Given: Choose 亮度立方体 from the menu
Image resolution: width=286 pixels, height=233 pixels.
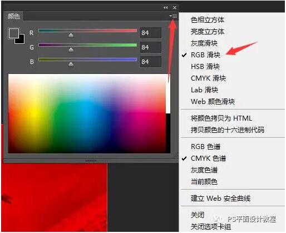Looking at the screenshot, I should tap(208, 32).
